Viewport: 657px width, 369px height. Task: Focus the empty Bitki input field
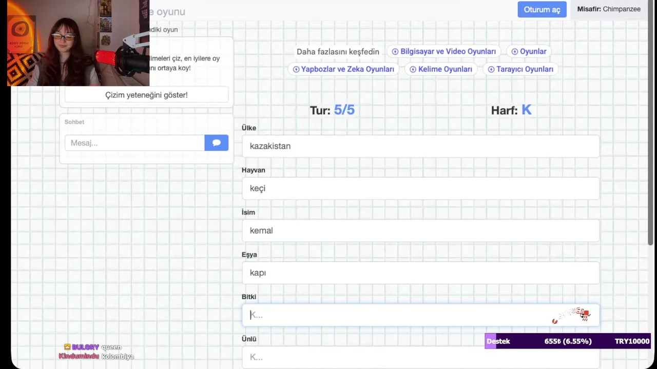[420, 315]
